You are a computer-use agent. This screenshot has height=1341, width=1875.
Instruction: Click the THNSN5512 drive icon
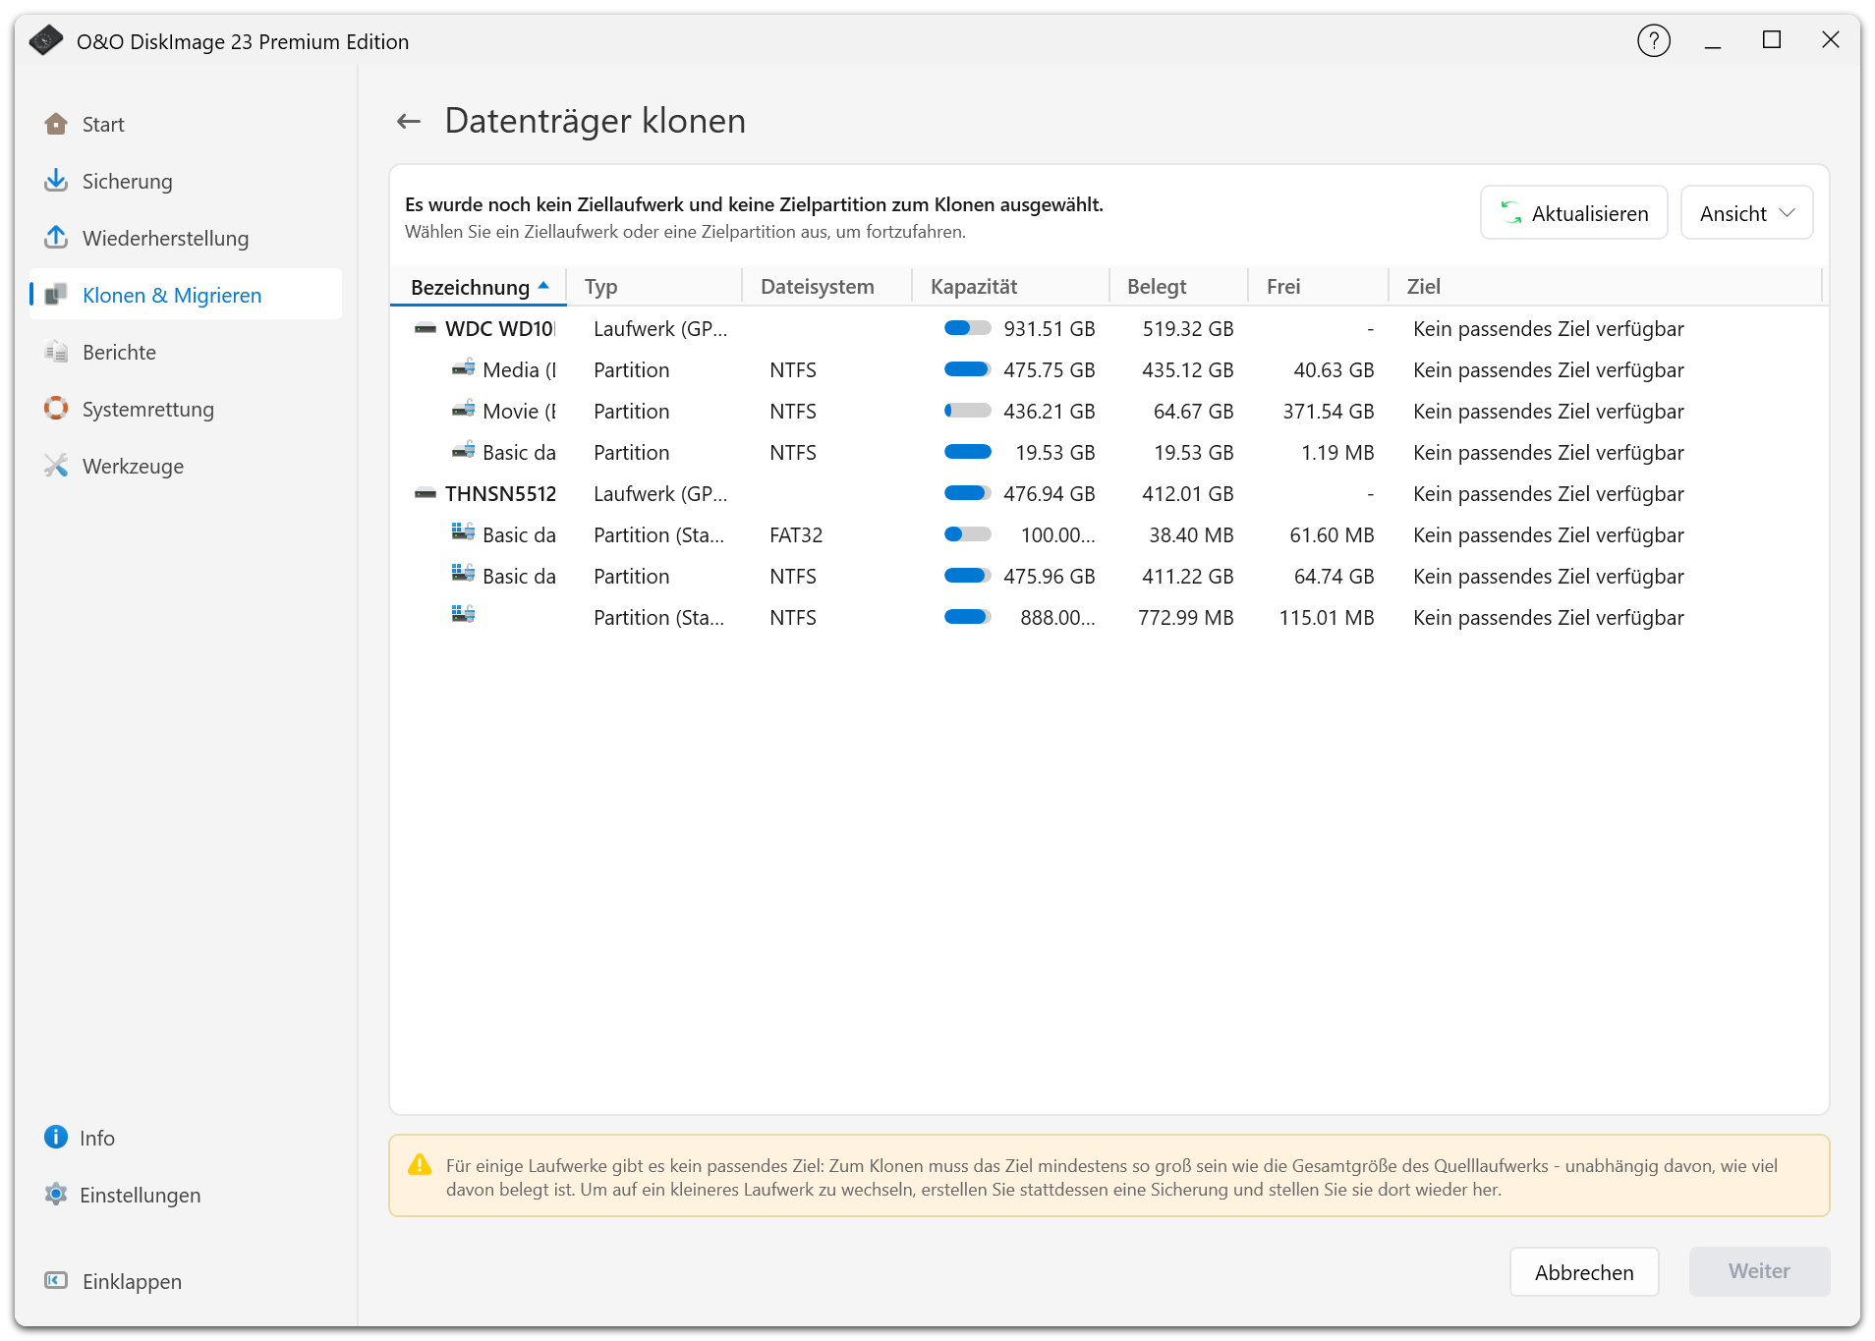click(x=426, y=493)
